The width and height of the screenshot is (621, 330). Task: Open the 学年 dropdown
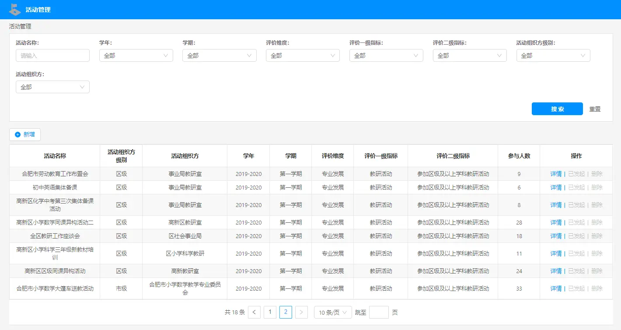136,56
